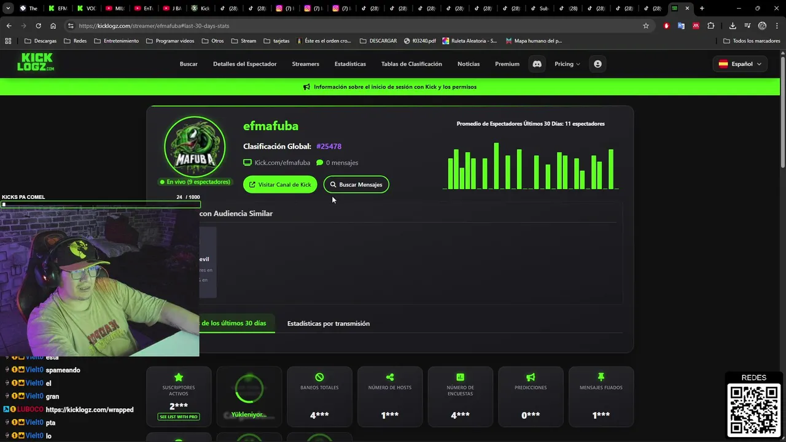Go to Streamers nav item
This screenshot has height=442, width=786.
[x=306, y=64]
